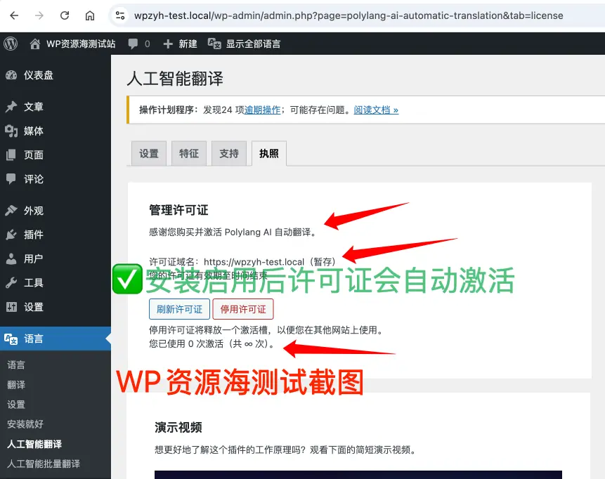Image resolution: width=605 pixels, height=479 pixels.
Task: Open the highlighted 语言 main menu
Action: 56,339
